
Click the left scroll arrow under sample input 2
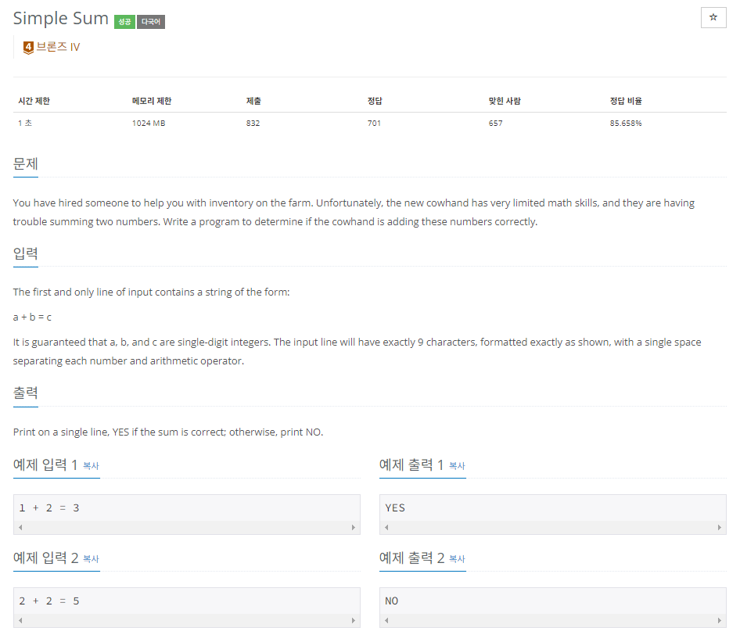pos(19,619)
